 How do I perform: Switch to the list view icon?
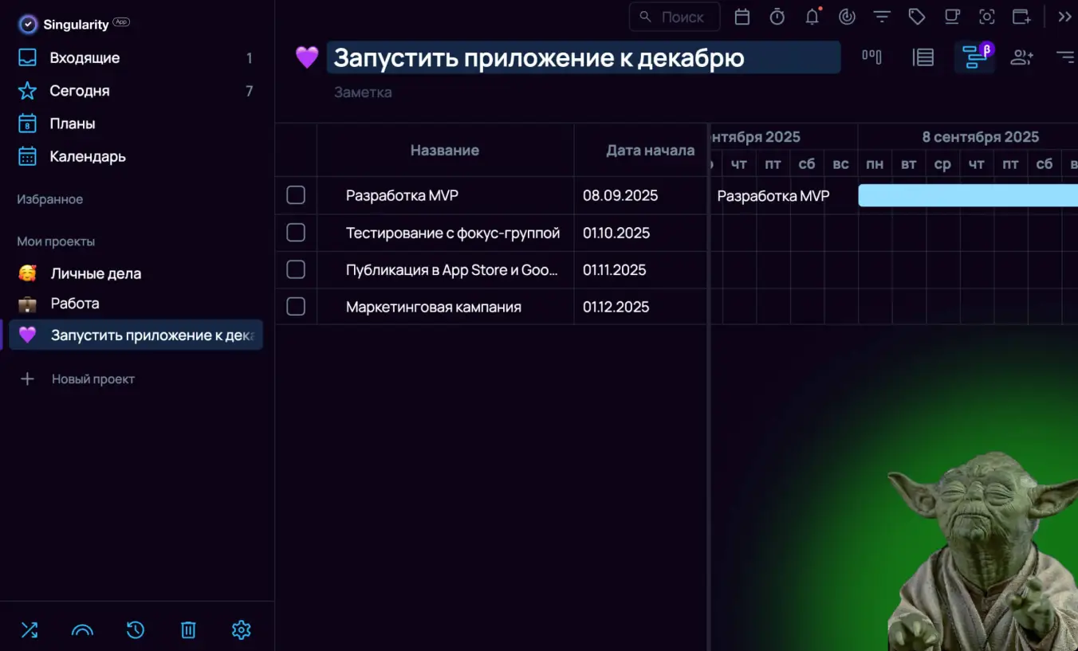click(923, 57)
